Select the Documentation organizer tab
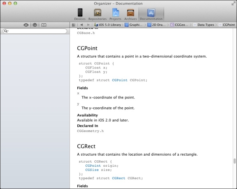The image size is (237, 189). pos(151,14)
